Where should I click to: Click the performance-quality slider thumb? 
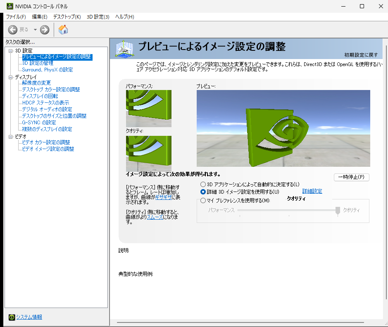(338, 211)
